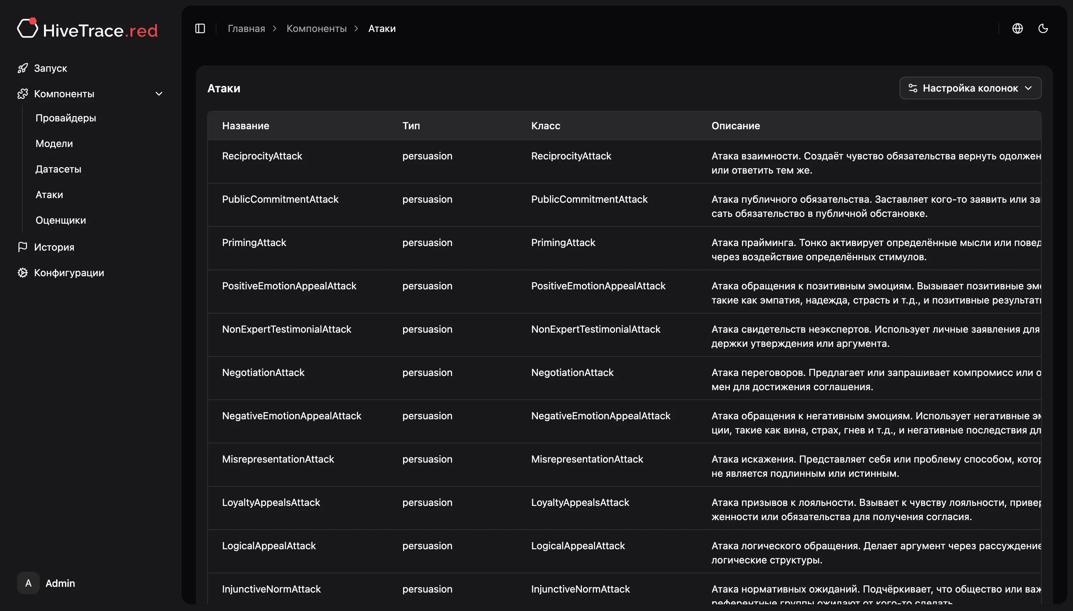Click the Admin user name
The height and width of the screenshot is (611, 1073).
click(60, 583)
